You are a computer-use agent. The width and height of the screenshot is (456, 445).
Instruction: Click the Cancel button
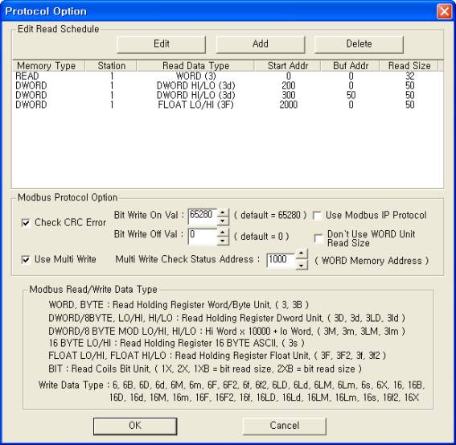pos(285,426)
